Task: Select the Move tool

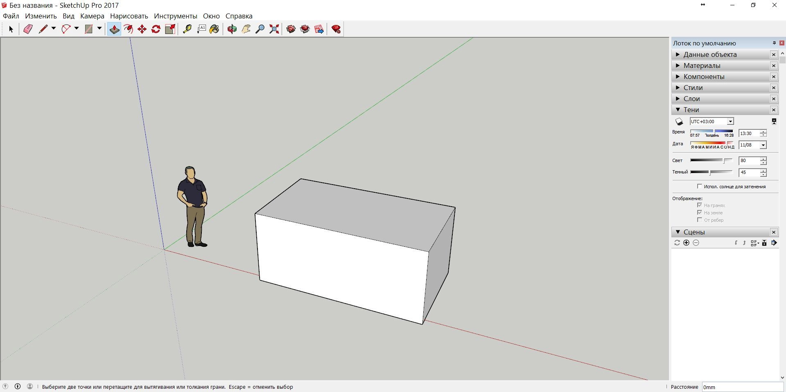Action: click(142, 29)
